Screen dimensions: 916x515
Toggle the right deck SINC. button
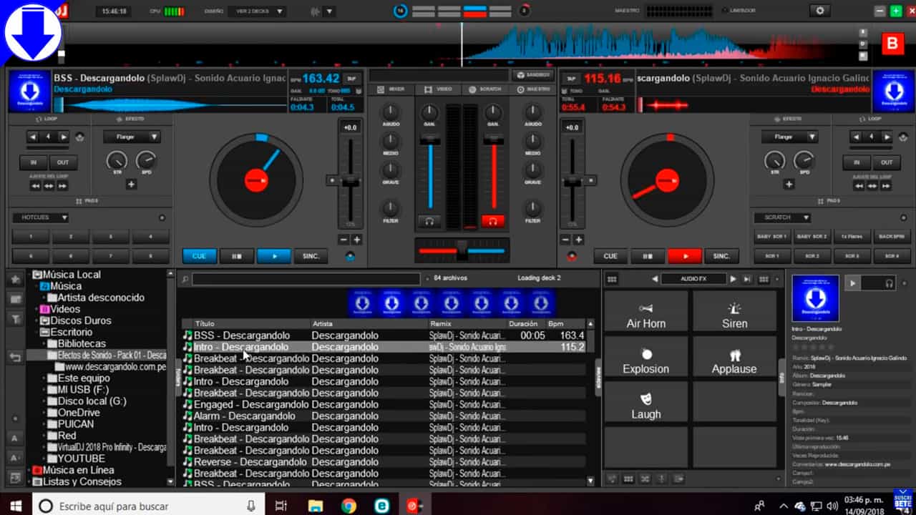[x=722, y=256]
